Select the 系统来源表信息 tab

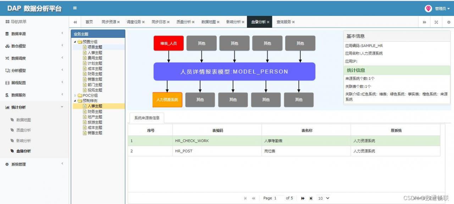point(147,118)
